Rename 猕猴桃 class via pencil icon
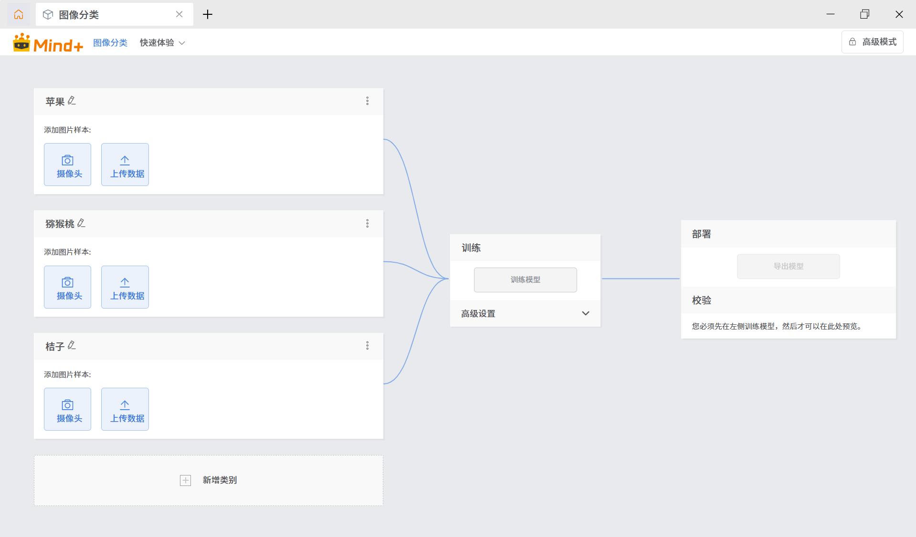The image size is (916, 537). tap(81, 223)
